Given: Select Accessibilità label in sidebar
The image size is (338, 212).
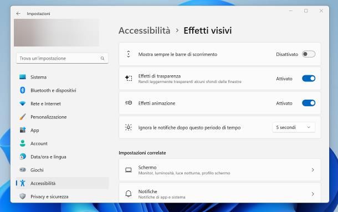Looking at the screenshot, I should [43, 183].
